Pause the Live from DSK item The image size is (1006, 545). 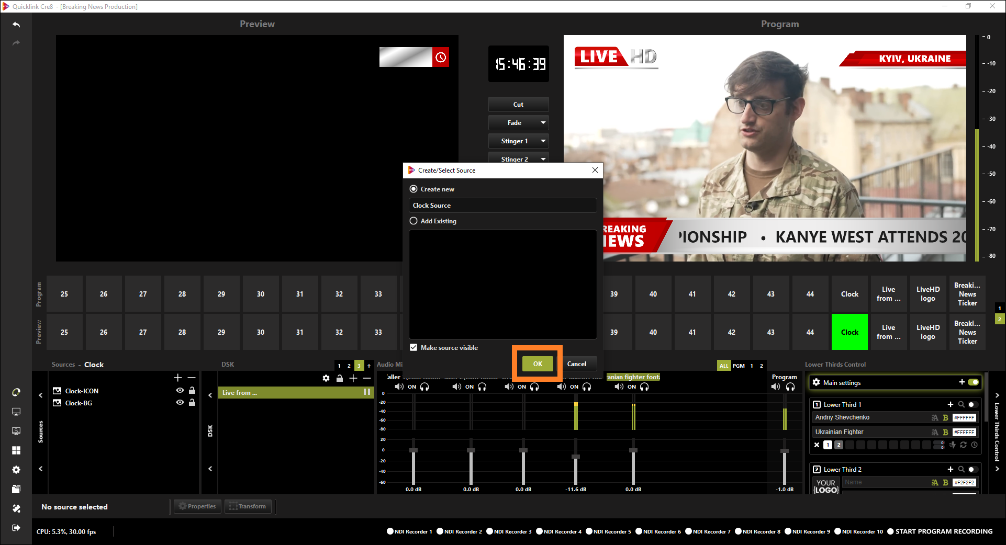click(366, 392)
